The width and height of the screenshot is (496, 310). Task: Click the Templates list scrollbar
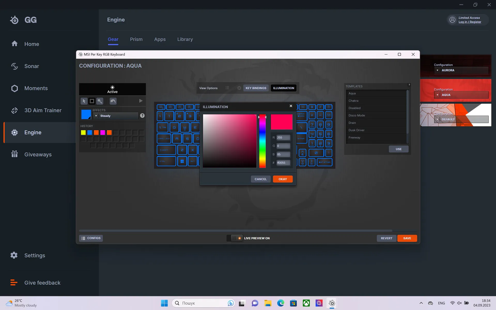tap(408, 112)
